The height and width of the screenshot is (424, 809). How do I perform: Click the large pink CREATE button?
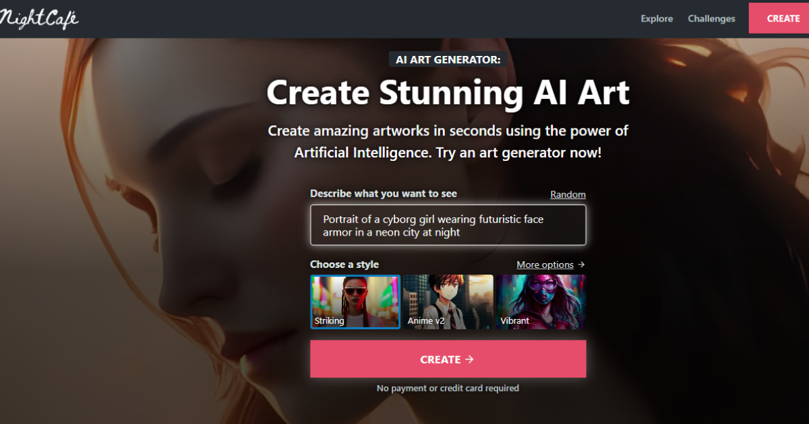point(448,359)
